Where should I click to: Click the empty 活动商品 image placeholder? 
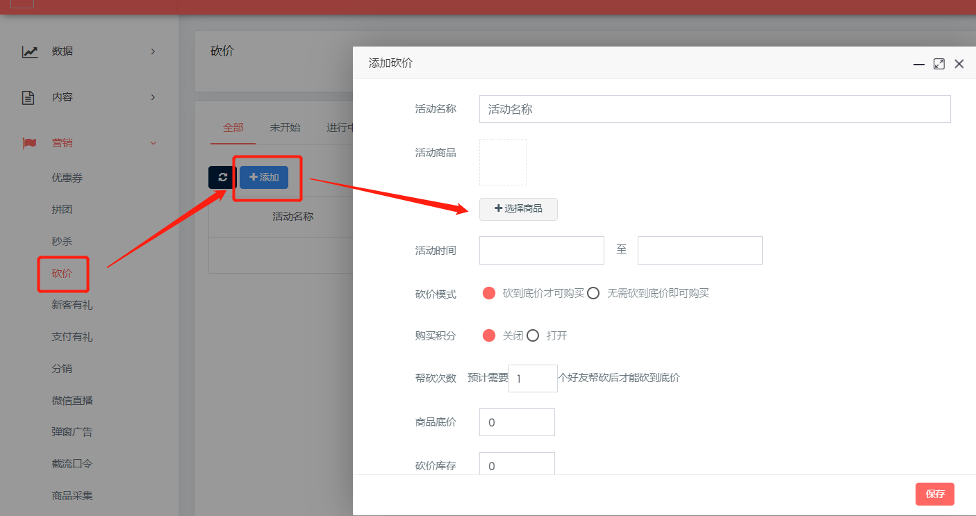[503, 162]
